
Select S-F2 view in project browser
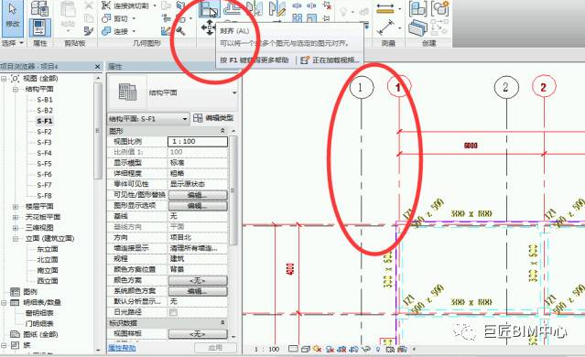44,132
